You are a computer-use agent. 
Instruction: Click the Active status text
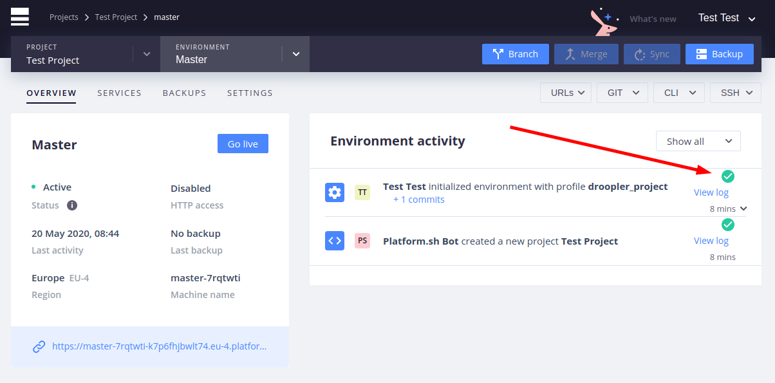click(57, 187)
